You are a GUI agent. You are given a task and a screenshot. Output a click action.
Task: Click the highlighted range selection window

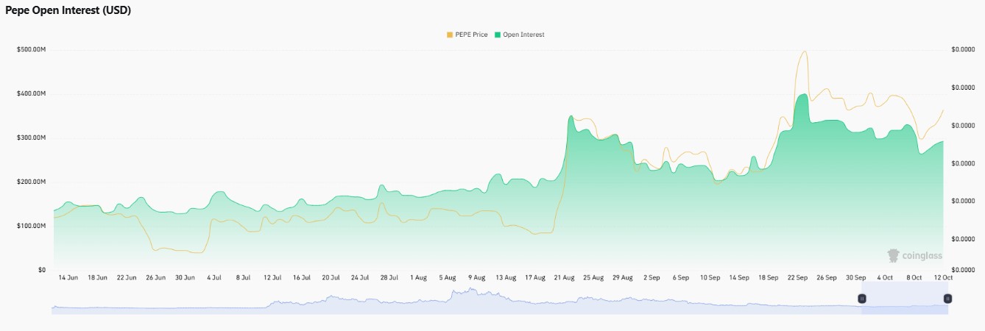pyautogui.click(x=905, y=299)
